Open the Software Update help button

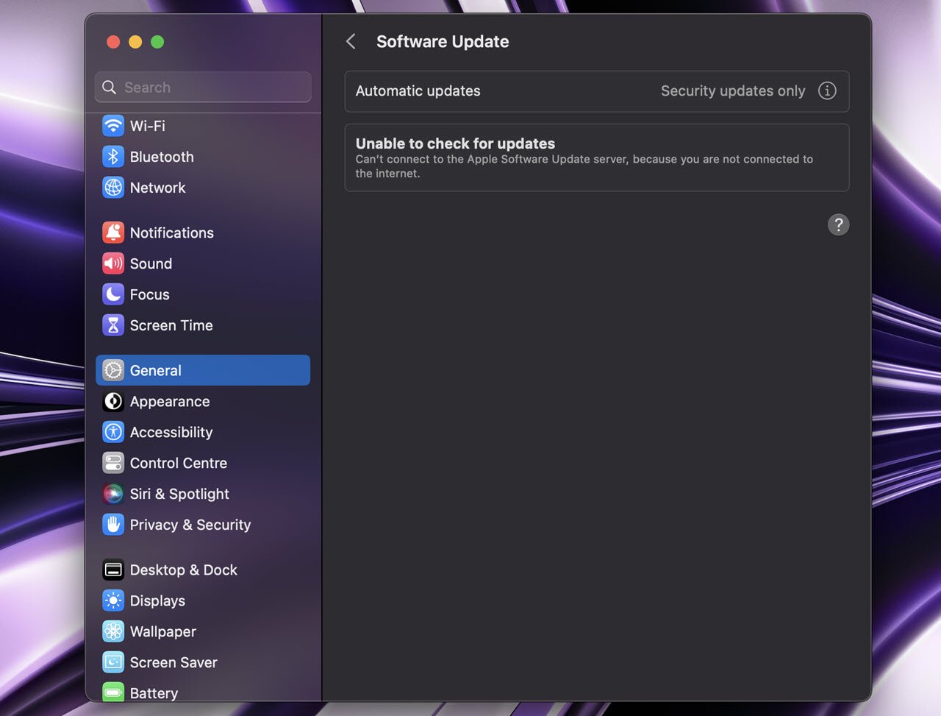(839, 224)
